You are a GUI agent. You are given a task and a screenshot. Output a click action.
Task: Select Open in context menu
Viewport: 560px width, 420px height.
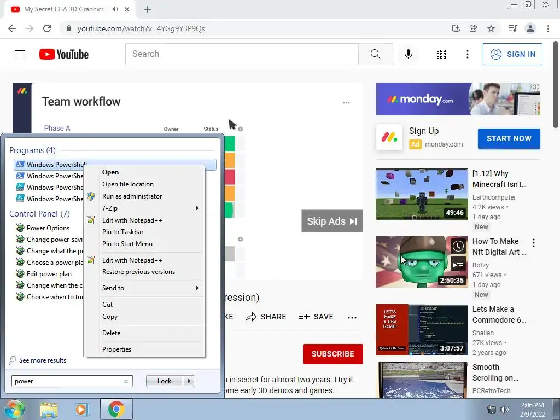tap(145, 172)
